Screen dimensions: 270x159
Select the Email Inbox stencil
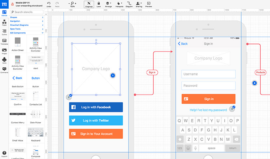tap(18, 134)
